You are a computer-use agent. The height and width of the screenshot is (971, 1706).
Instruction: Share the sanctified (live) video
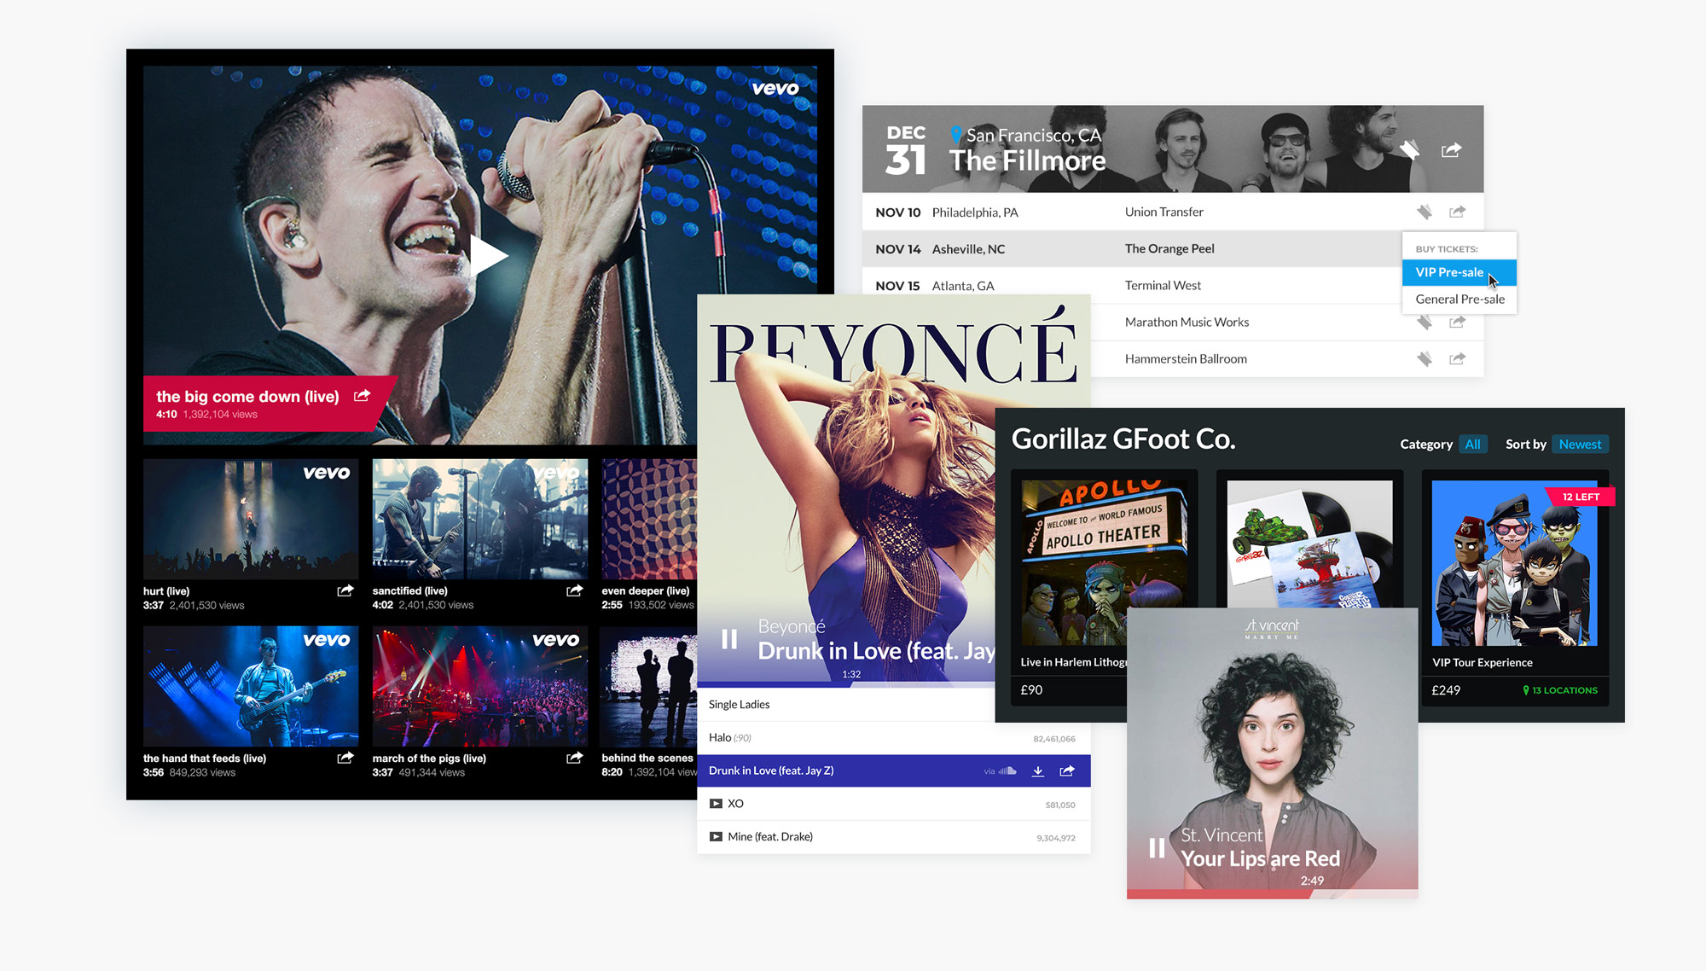click(x=575, y=590)
